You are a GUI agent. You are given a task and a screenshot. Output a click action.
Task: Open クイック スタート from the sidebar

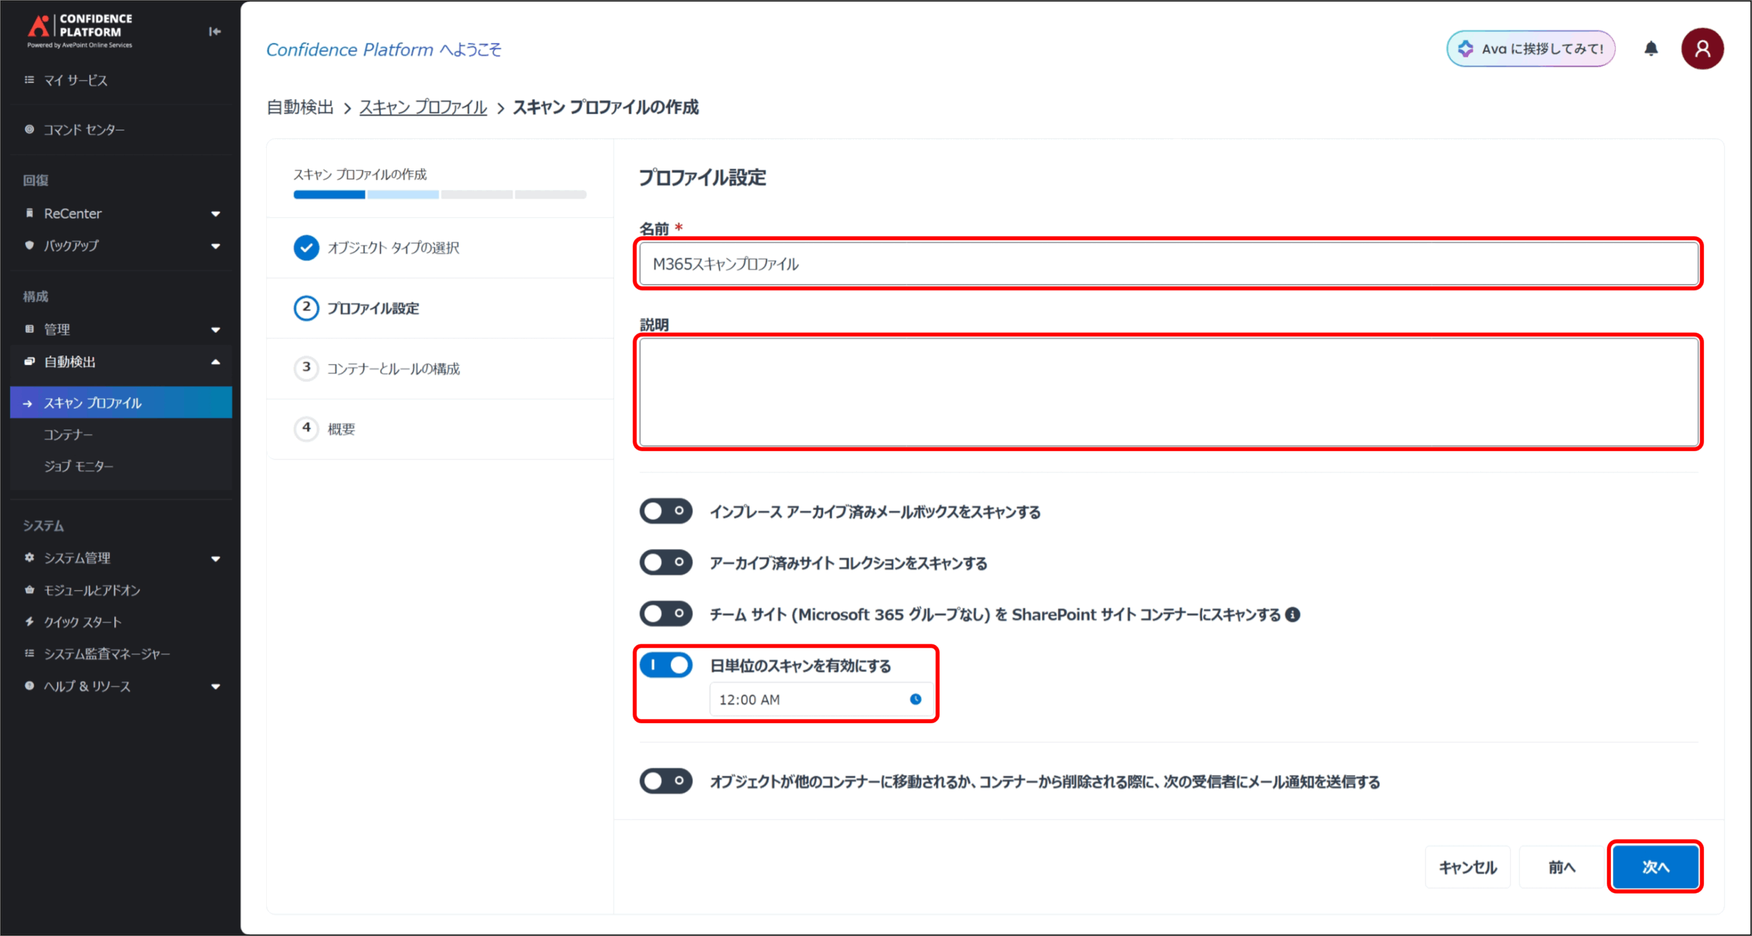[x=83, y=622]
